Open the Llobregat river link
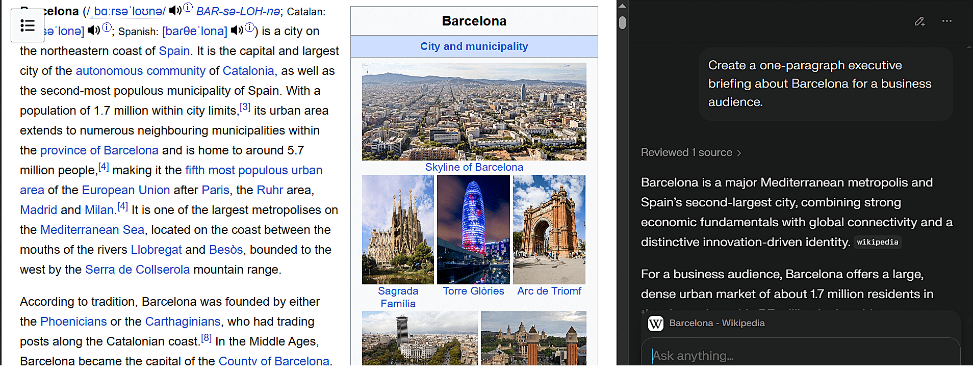This screenshot has width=973, height=373. (x=156, y=250)
